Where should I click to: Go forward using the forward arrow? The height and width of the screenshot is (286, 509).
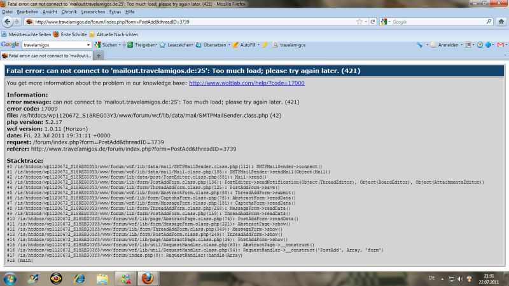(17, 22)
